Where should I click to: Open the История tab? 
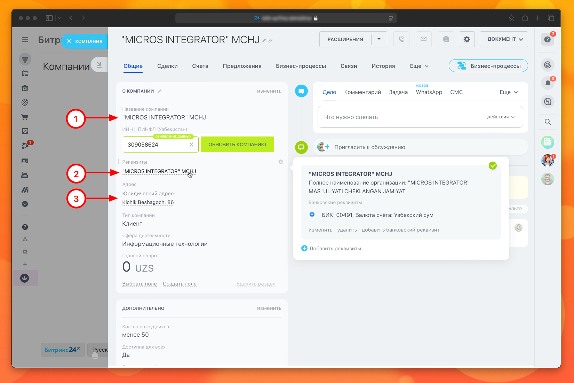click(x=383, y=66)
